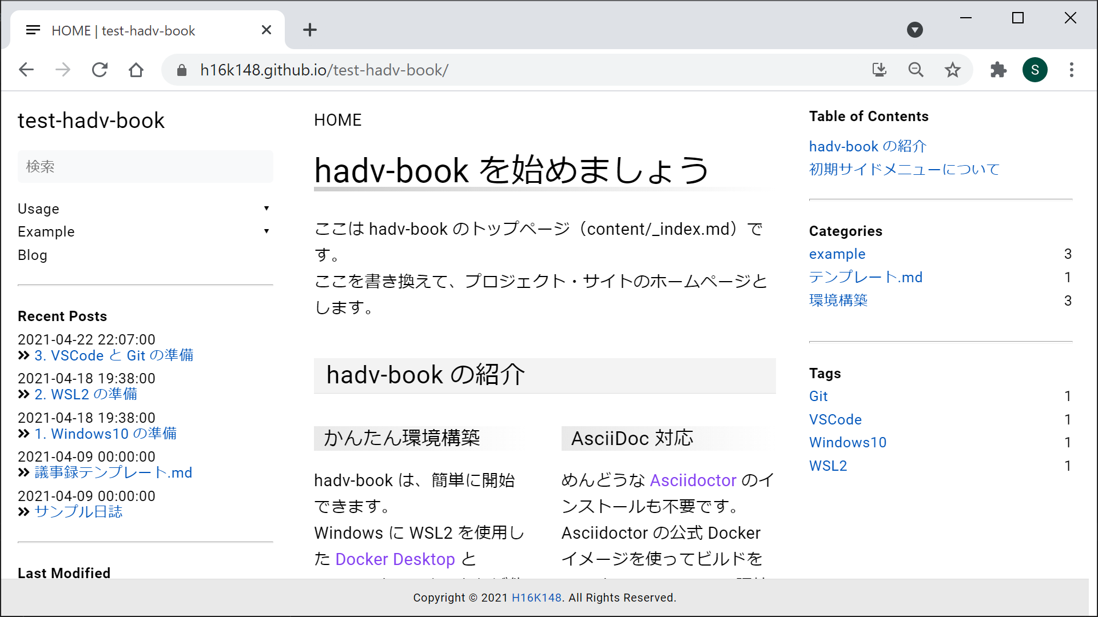Image resolution: width=1098 pixels, height=617 pixels.
Task: Click the HOME breadcrumb text
Action: click(337, 120)
